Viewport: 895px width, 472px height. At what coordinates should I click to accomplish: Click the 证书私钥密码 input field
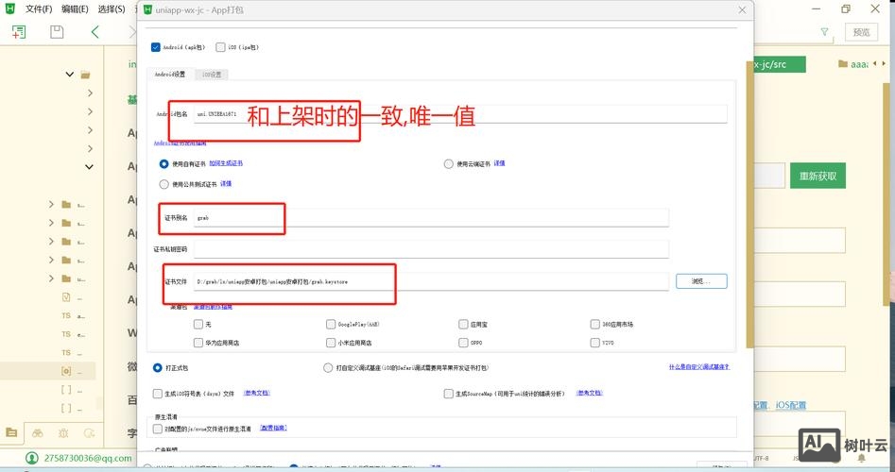tap(430, 249)
